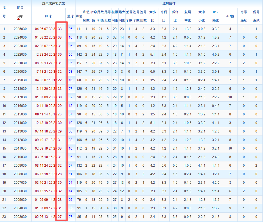Click row number 12 in 序号 column

tap(4, 123)
